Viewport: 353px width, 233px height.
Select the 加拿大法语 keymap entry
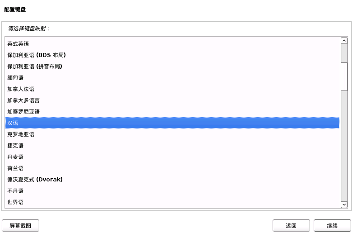(21, 89)
